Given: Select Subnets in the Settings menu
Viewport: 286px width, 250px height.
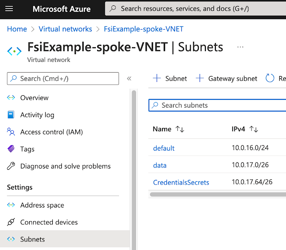Looking at the screenshot, I should click(33, 239).
